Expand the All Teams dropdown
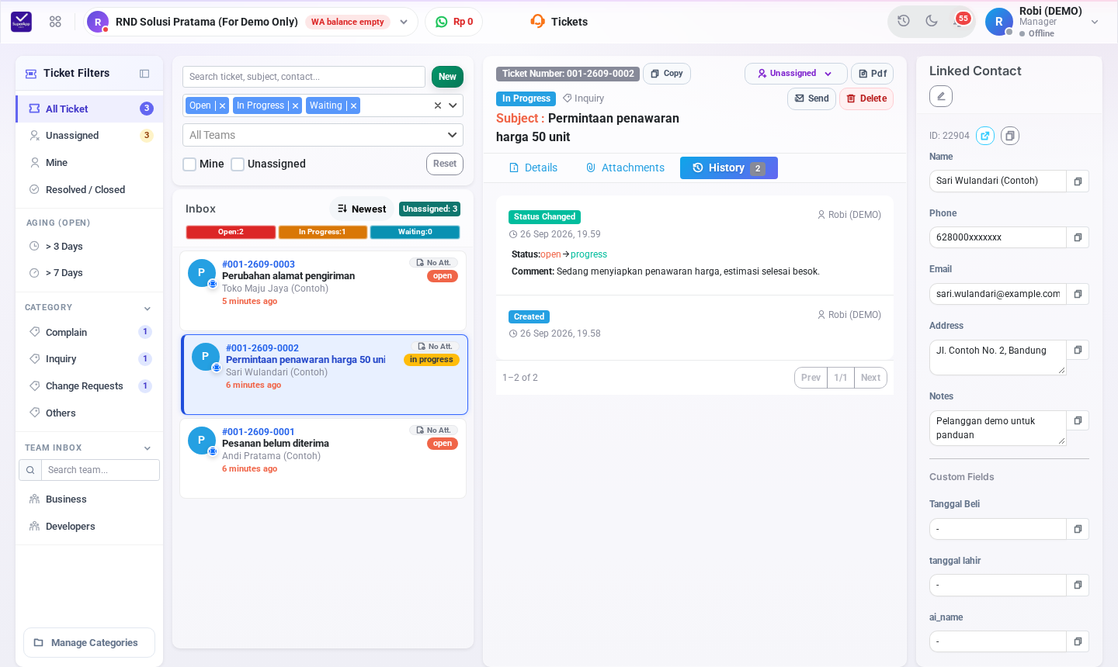 (323, 135)
